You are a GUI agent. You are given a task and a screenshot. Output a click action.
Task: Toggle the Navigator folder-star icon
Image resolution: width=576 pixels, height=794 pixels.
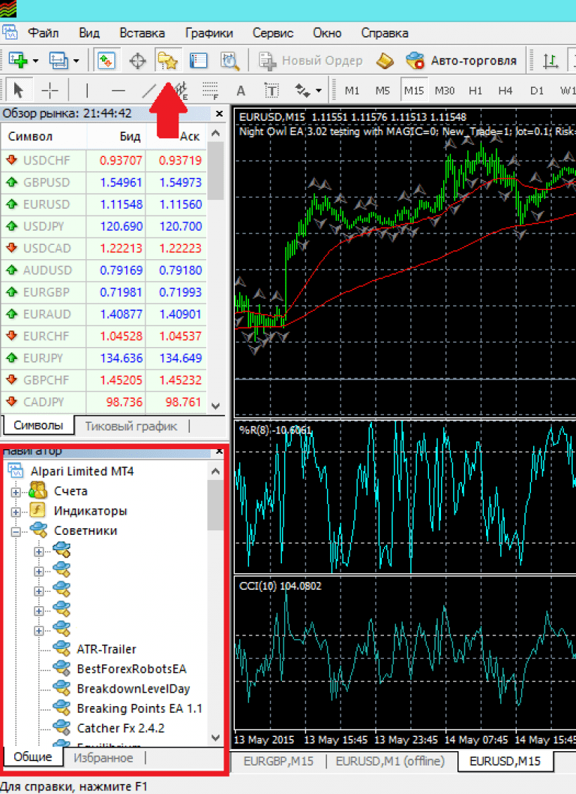pos(167,61)
